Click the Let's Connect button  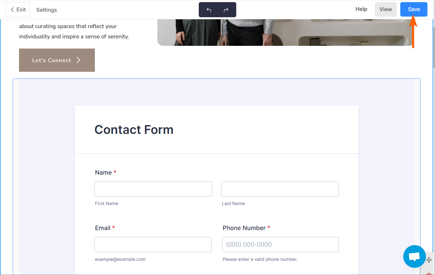[57, 60]
